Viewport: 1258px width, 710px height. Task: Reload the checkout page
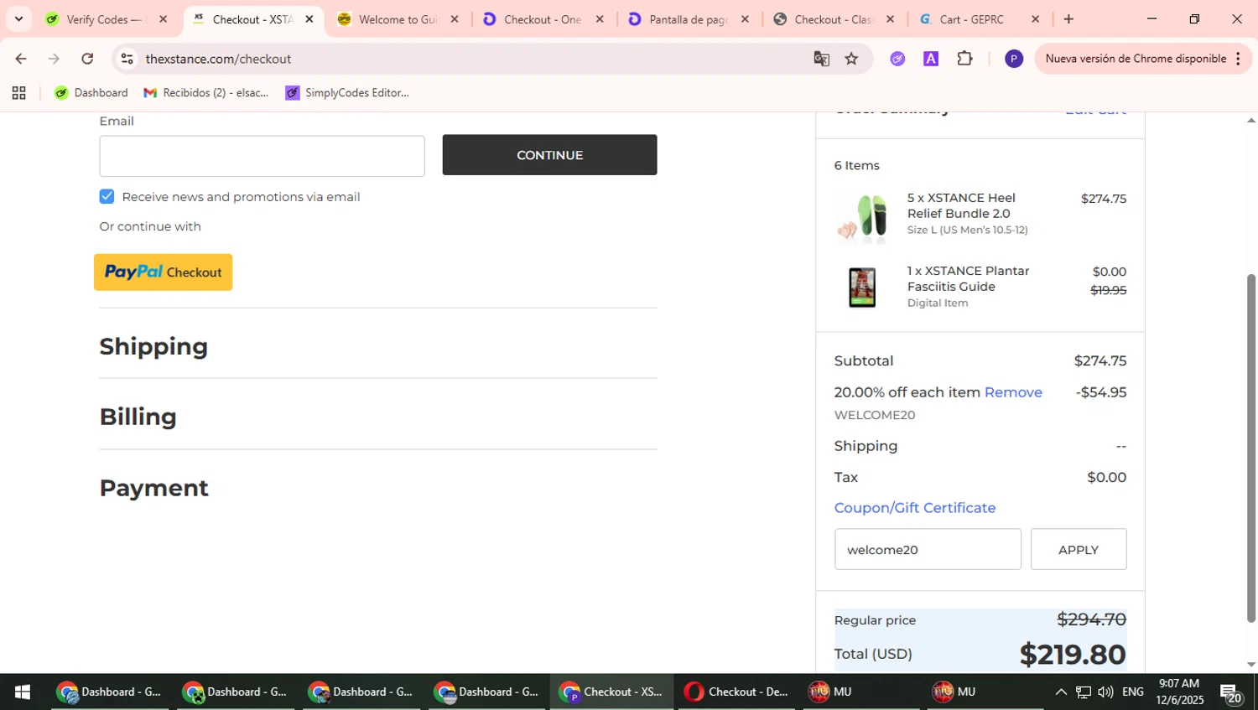click(x=87, y=59)
